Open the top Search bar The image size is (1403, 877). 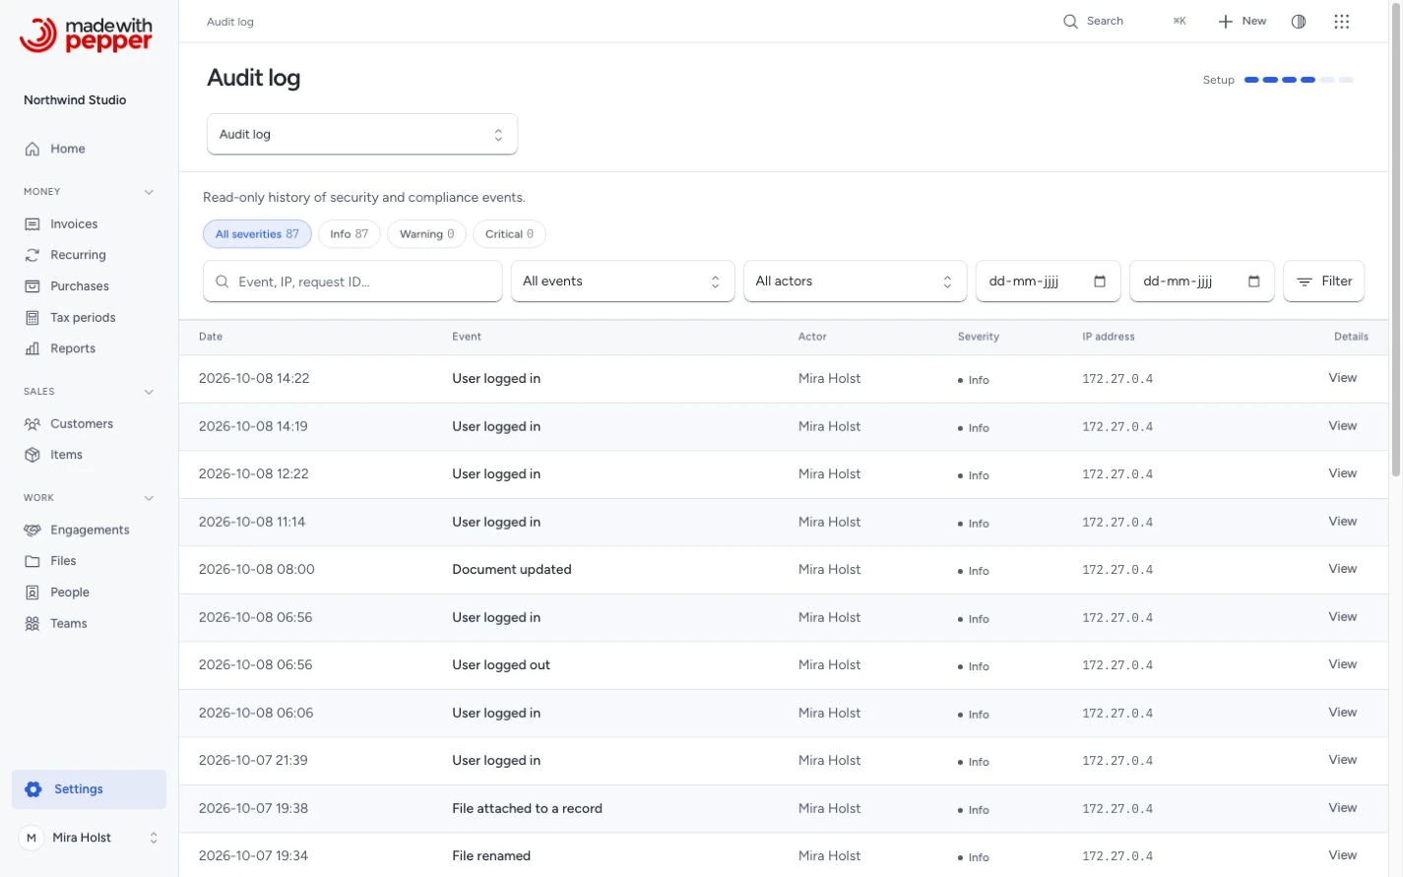pyautogui.click(x=1124, y=22)
